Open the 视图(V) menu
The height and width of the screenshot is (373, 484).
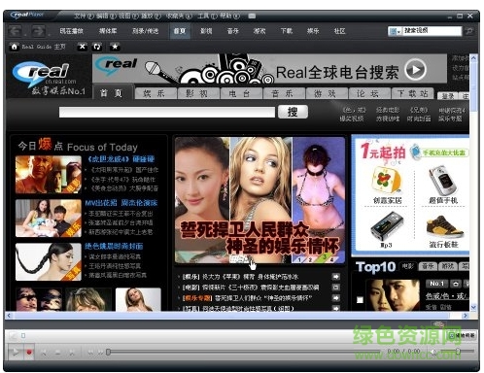pyautogui.click(x=128, y=16)
